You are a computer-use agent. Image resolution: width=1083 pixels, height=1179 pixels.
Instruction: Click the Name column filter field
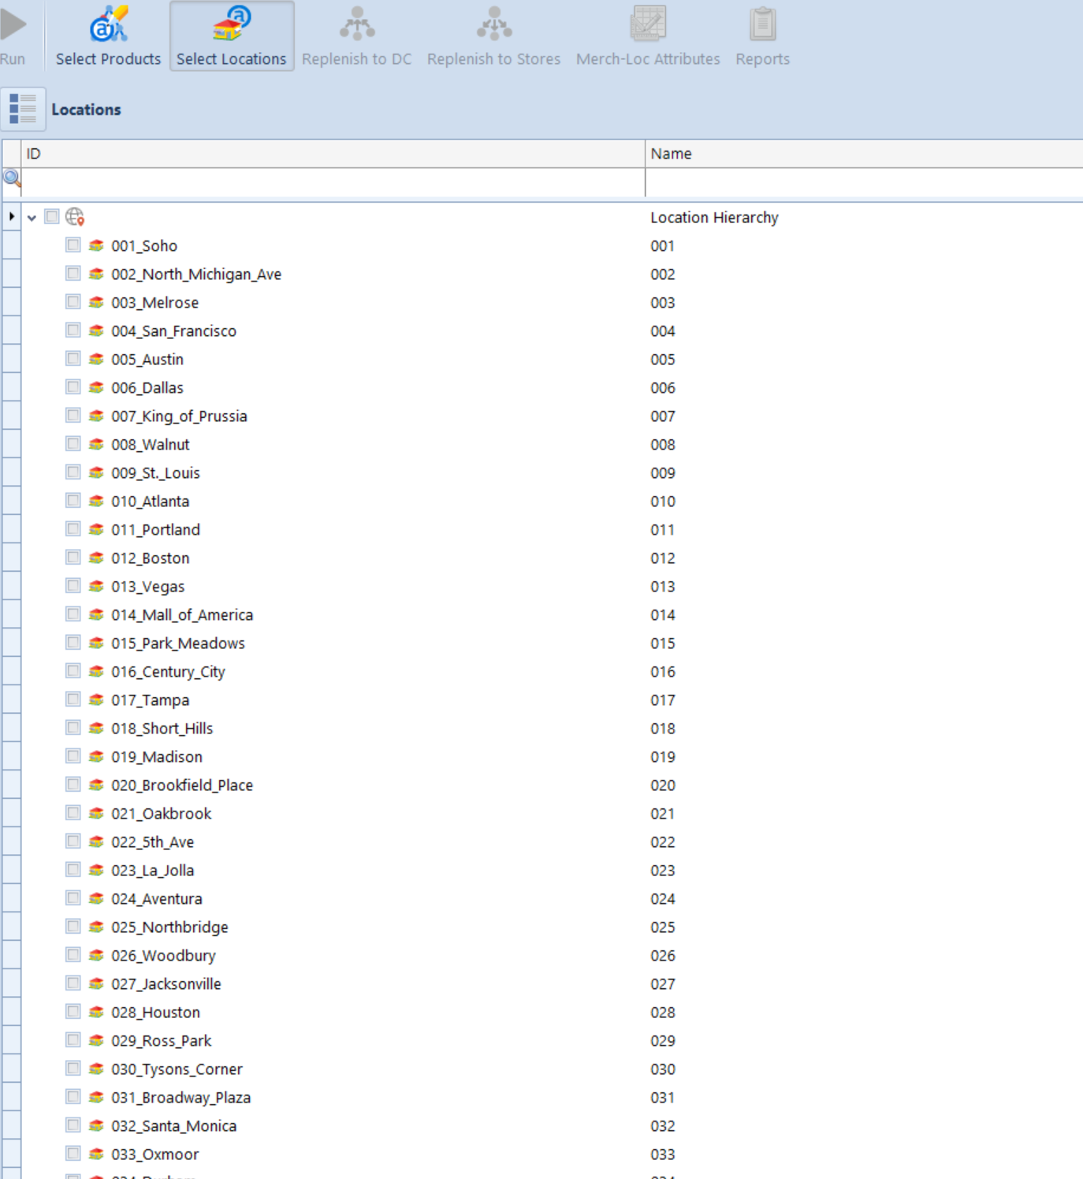point(863,182)
